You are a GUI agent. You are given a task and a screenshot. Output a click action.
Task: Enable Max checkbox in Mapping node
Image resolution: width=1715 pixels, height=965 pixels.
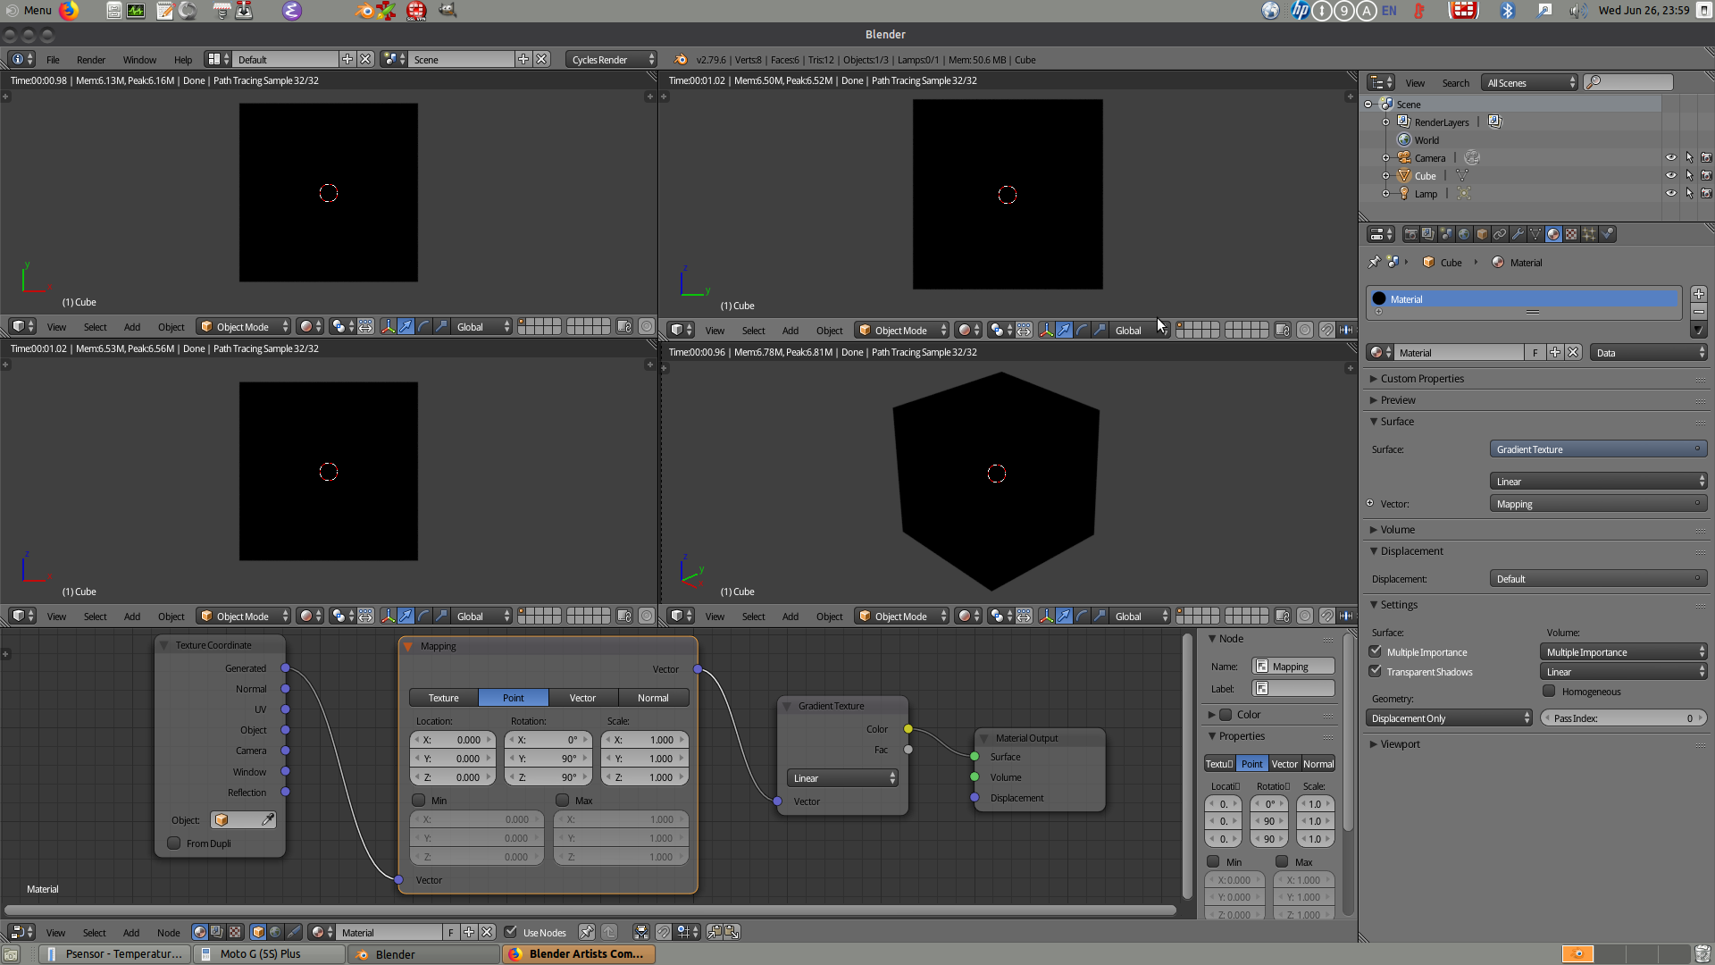coord(563,801)
